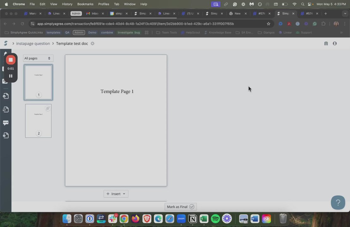Open Spotlight search in menu bar

pyautogui.click(x=302, y=4)
